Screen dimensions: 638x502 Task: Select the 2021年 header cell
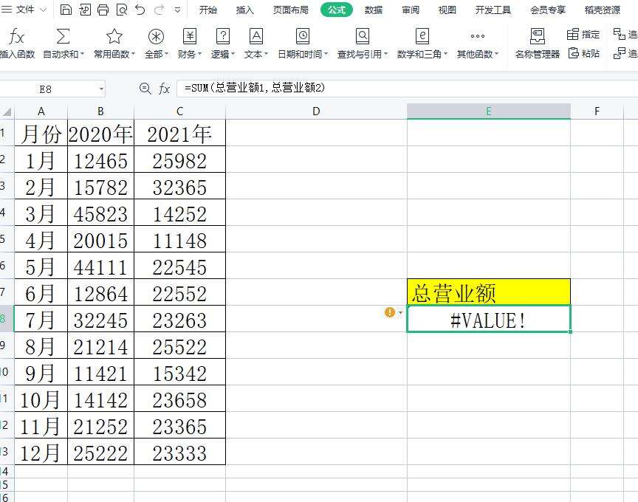pyautogui.click(x=179, y=133)
